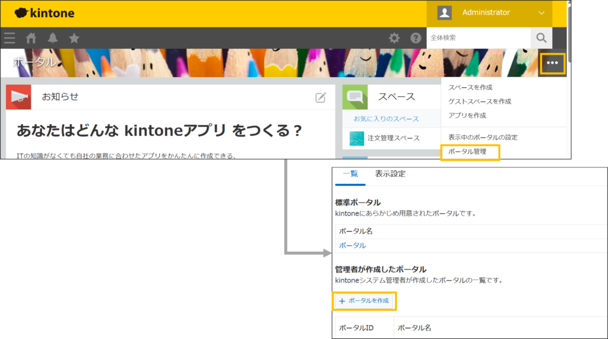Image resolution: width=608 pixels, height=339 pixels.
Task: Click the 管理者が作成したポータル section heading
Action: pyautogui.click(x=381, y=269)
